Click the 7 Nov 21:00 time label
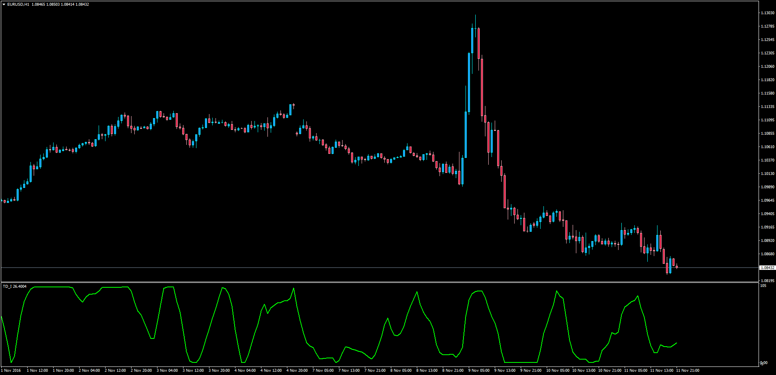The width and height of the screenshot is (776, 375). tap(375, 371)
